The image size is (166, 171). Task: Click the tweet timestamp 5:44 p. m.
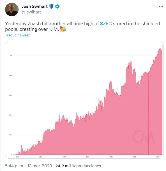(15, 166)
